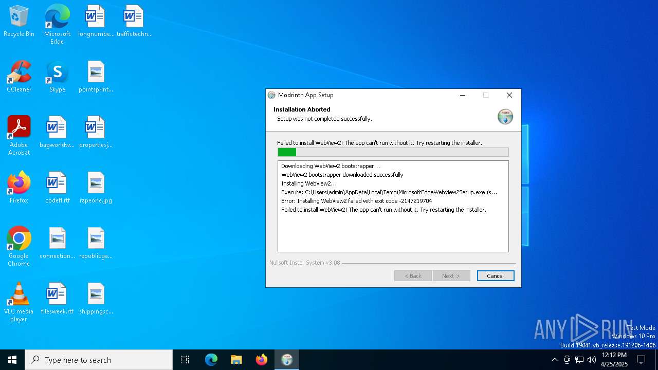Open the network status tray icon
658x370 pixels.
click(x=579, y=360)
